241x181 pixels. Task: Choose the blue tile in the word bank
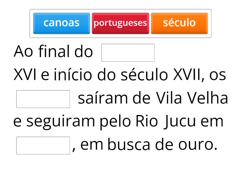[61, 23]
